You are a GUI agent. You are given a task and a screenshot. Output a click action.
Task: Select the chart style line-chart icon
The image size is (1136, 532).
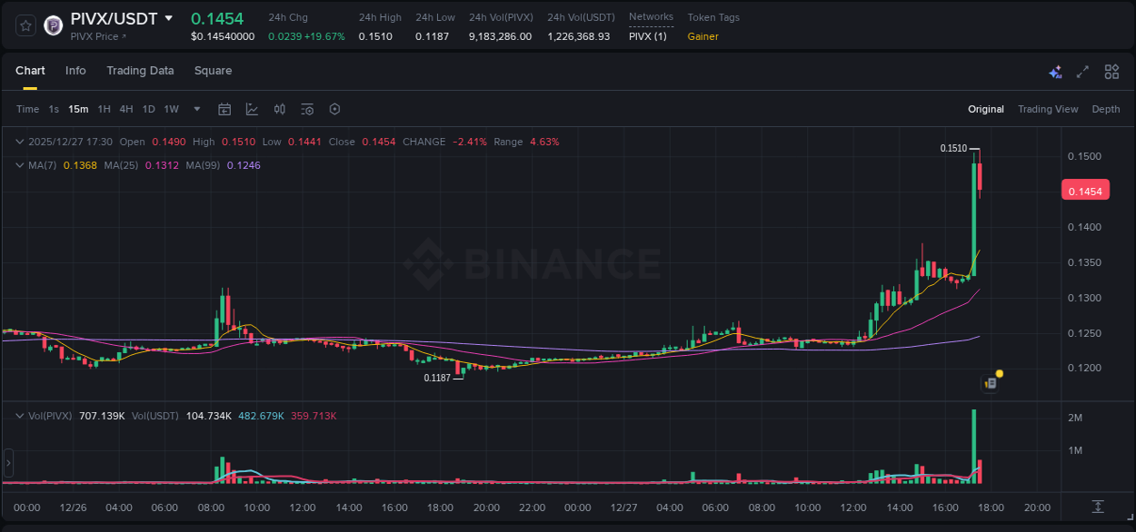pyautogui.click(x=252, y=109)
